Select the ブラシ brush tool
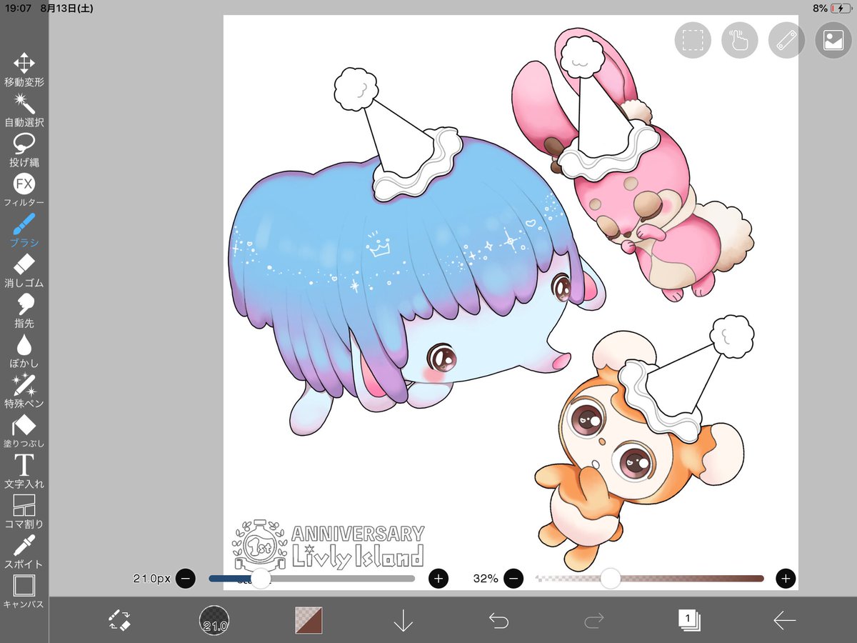This screenshot has width=857, height=643. point(24,230)
